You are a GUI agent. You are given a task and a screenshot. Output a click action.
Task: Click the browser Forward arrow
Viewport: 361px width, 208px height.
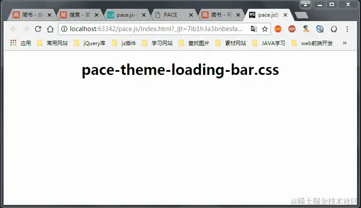coord(26,29)
